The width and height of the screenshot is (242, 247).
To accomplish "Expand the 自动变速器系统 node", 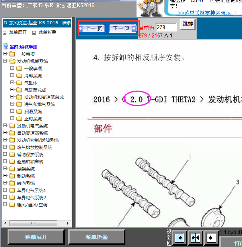I will point(5,133).
